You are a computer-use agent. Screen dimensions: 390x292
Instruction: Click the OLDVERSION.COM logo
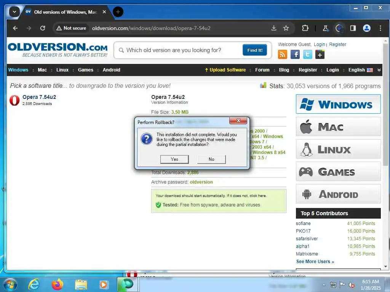tap(58, 50)
